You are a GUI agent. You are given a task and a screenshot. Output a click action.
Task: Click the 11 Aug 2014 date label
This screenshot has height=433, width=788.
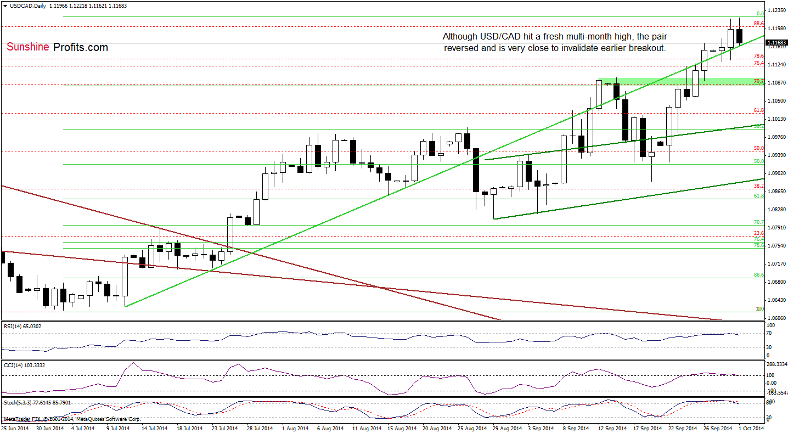point(366,428)
